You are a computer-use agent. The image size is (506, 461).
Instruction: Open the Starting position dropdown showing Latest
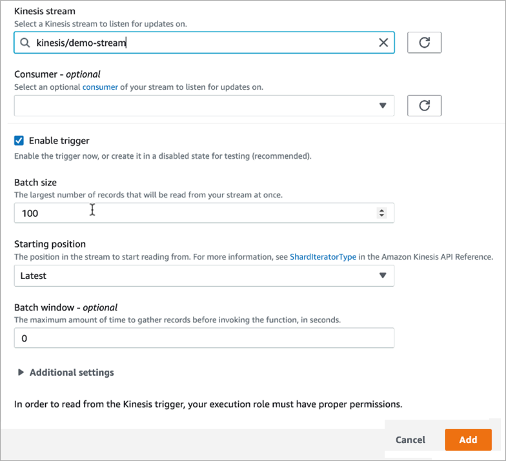click(204, 276)
